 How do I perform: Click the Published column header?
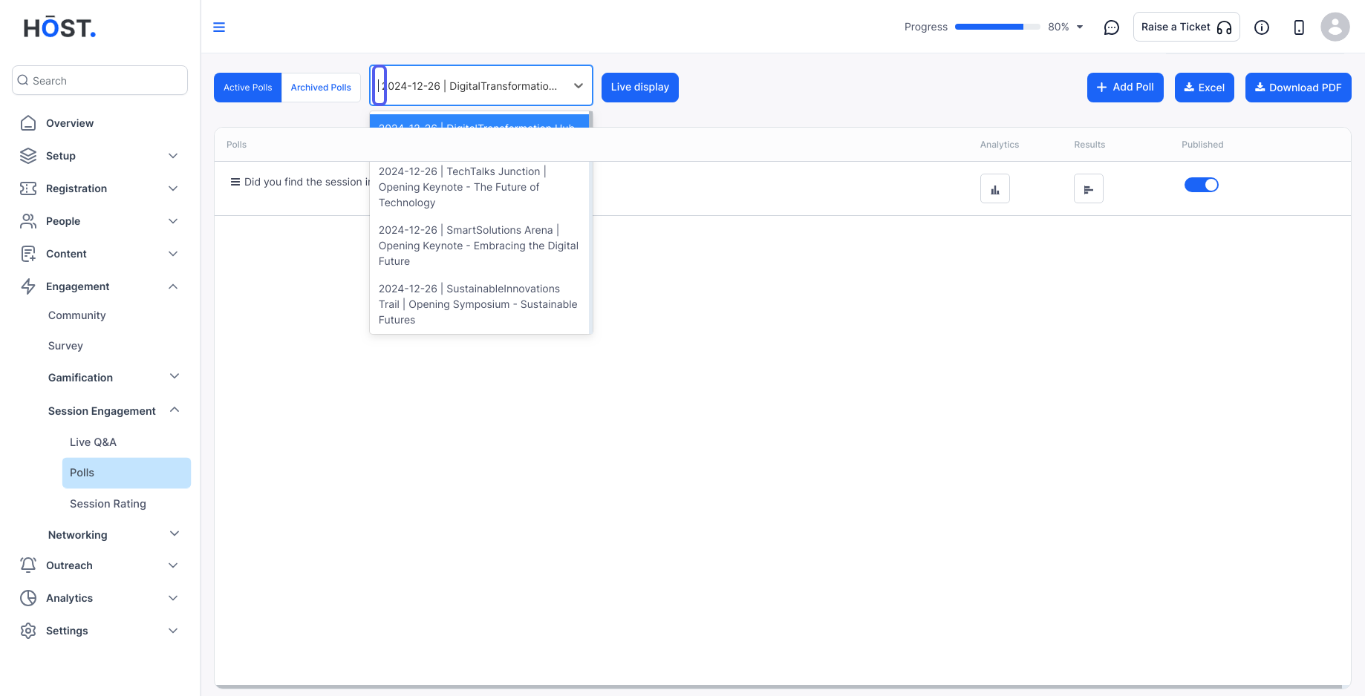(1202, 145)
